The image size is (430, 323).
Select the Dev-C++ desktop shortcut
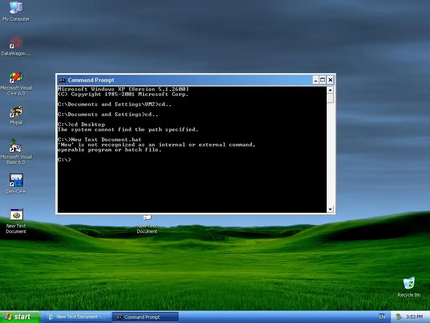pyautogui.click(x=16, y=183)
